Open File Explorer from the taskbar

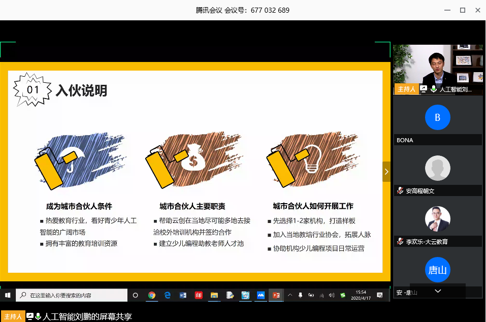tap(214, 295)
